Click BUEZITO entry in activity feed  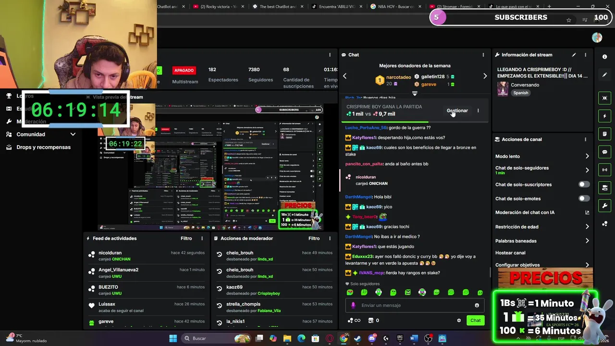tap(147, 290)
